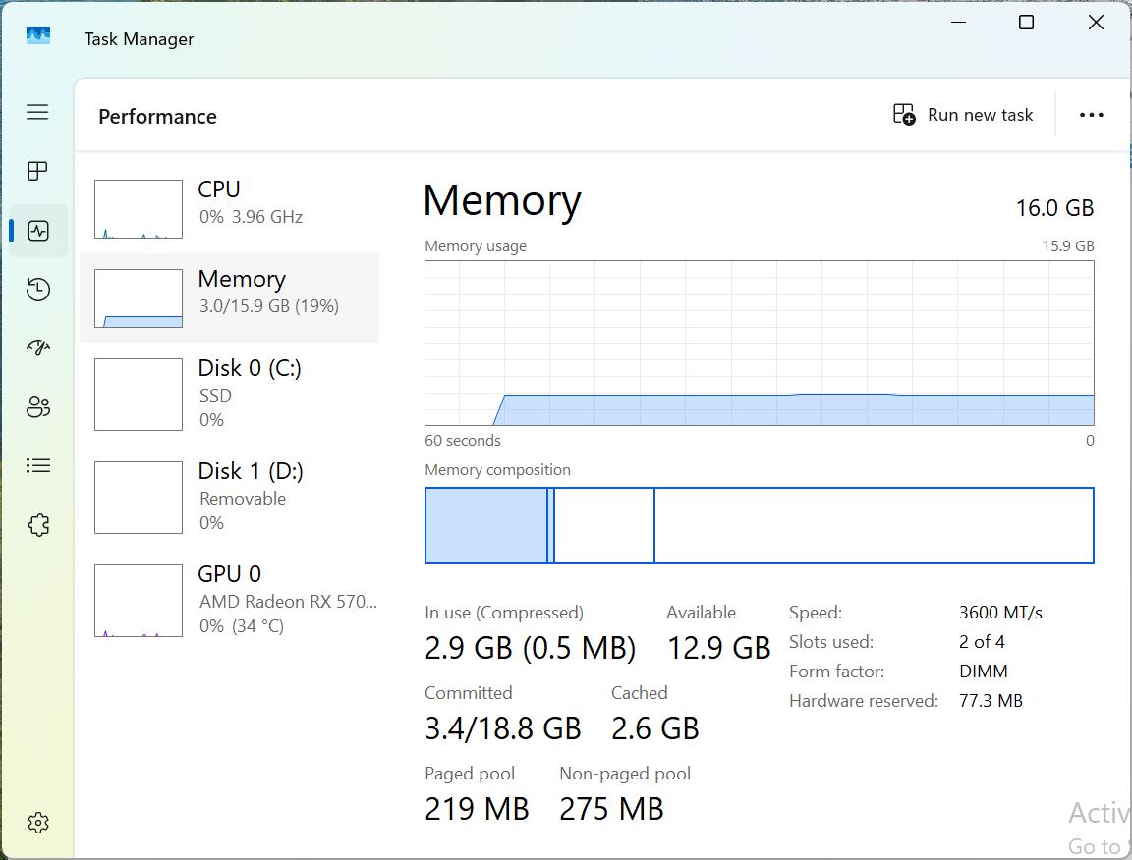Click the Hardware reserved value 77.3 MB
This screenshot has width=1132, height=860.
tap(990, 701)
